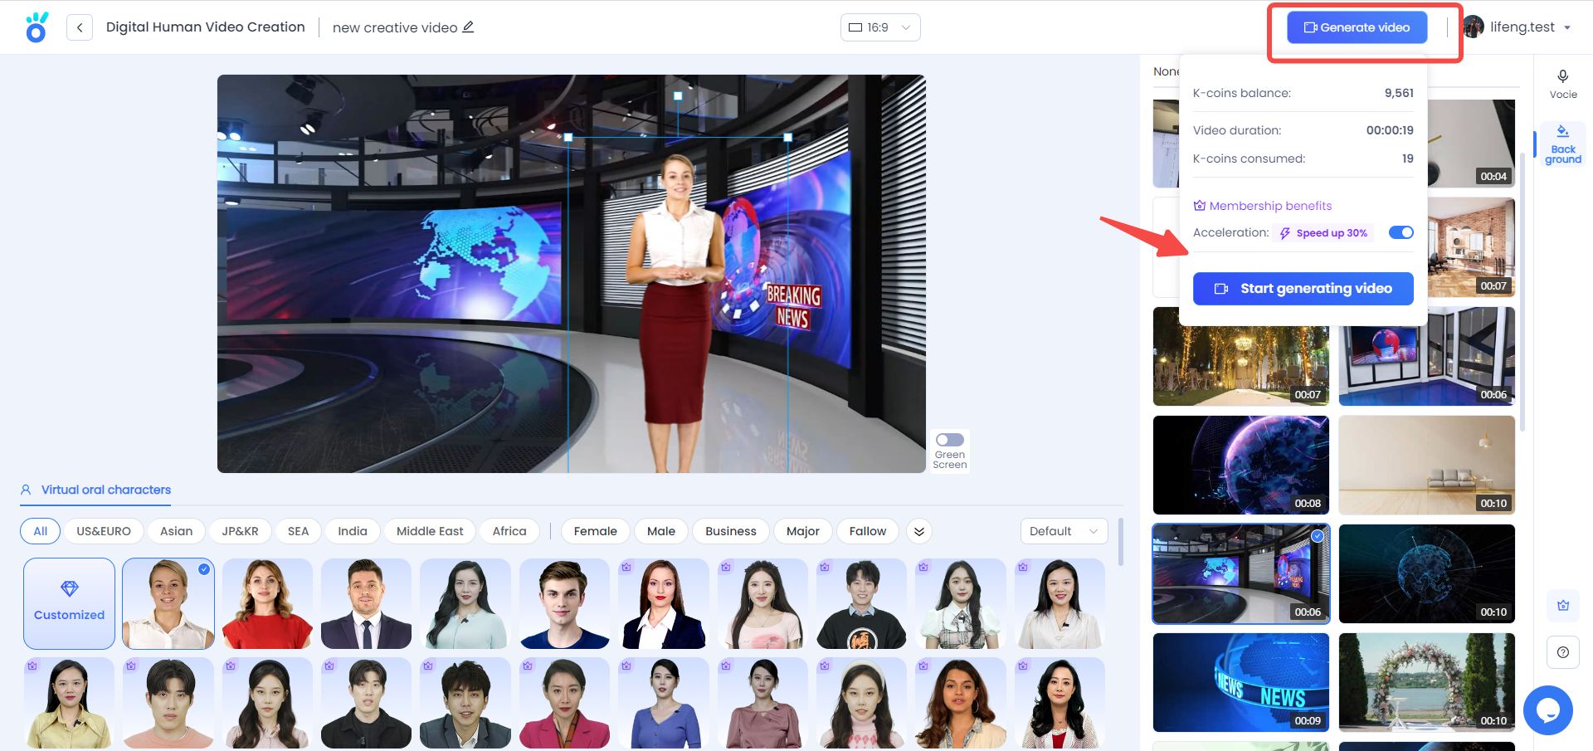Choose the empty room sofa background
Viewport: 1593px width, 751px height.
pos(1427,465)
